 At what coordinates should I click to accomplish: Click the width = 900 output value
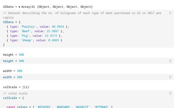tap(20, 71)
